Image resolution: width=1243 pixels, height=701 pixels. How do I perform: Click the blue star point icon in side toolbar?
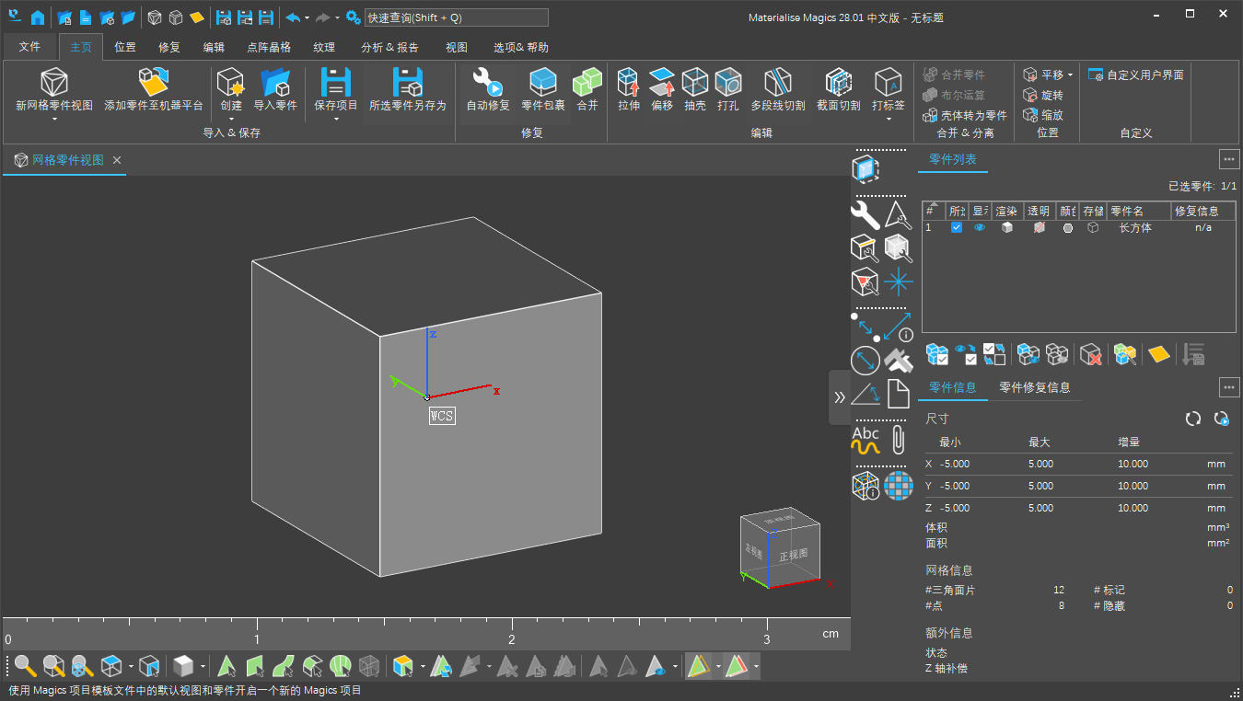(x=898, y=282)
